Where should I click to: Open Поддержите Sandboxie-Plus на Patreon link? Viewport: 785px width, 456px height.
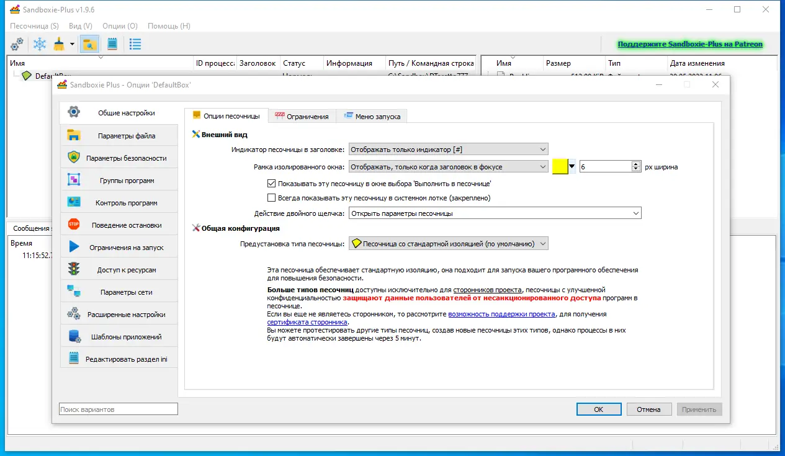click(x=690, y=44)
